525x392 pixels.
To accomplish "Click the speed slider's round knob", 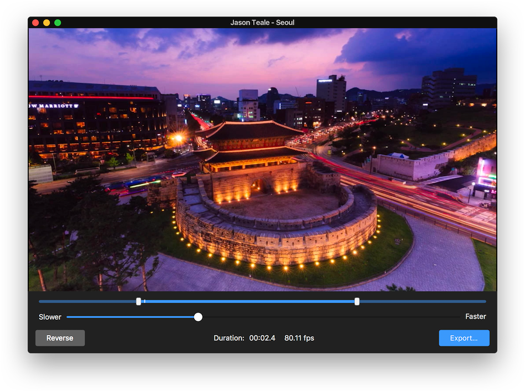I will 198,317.
